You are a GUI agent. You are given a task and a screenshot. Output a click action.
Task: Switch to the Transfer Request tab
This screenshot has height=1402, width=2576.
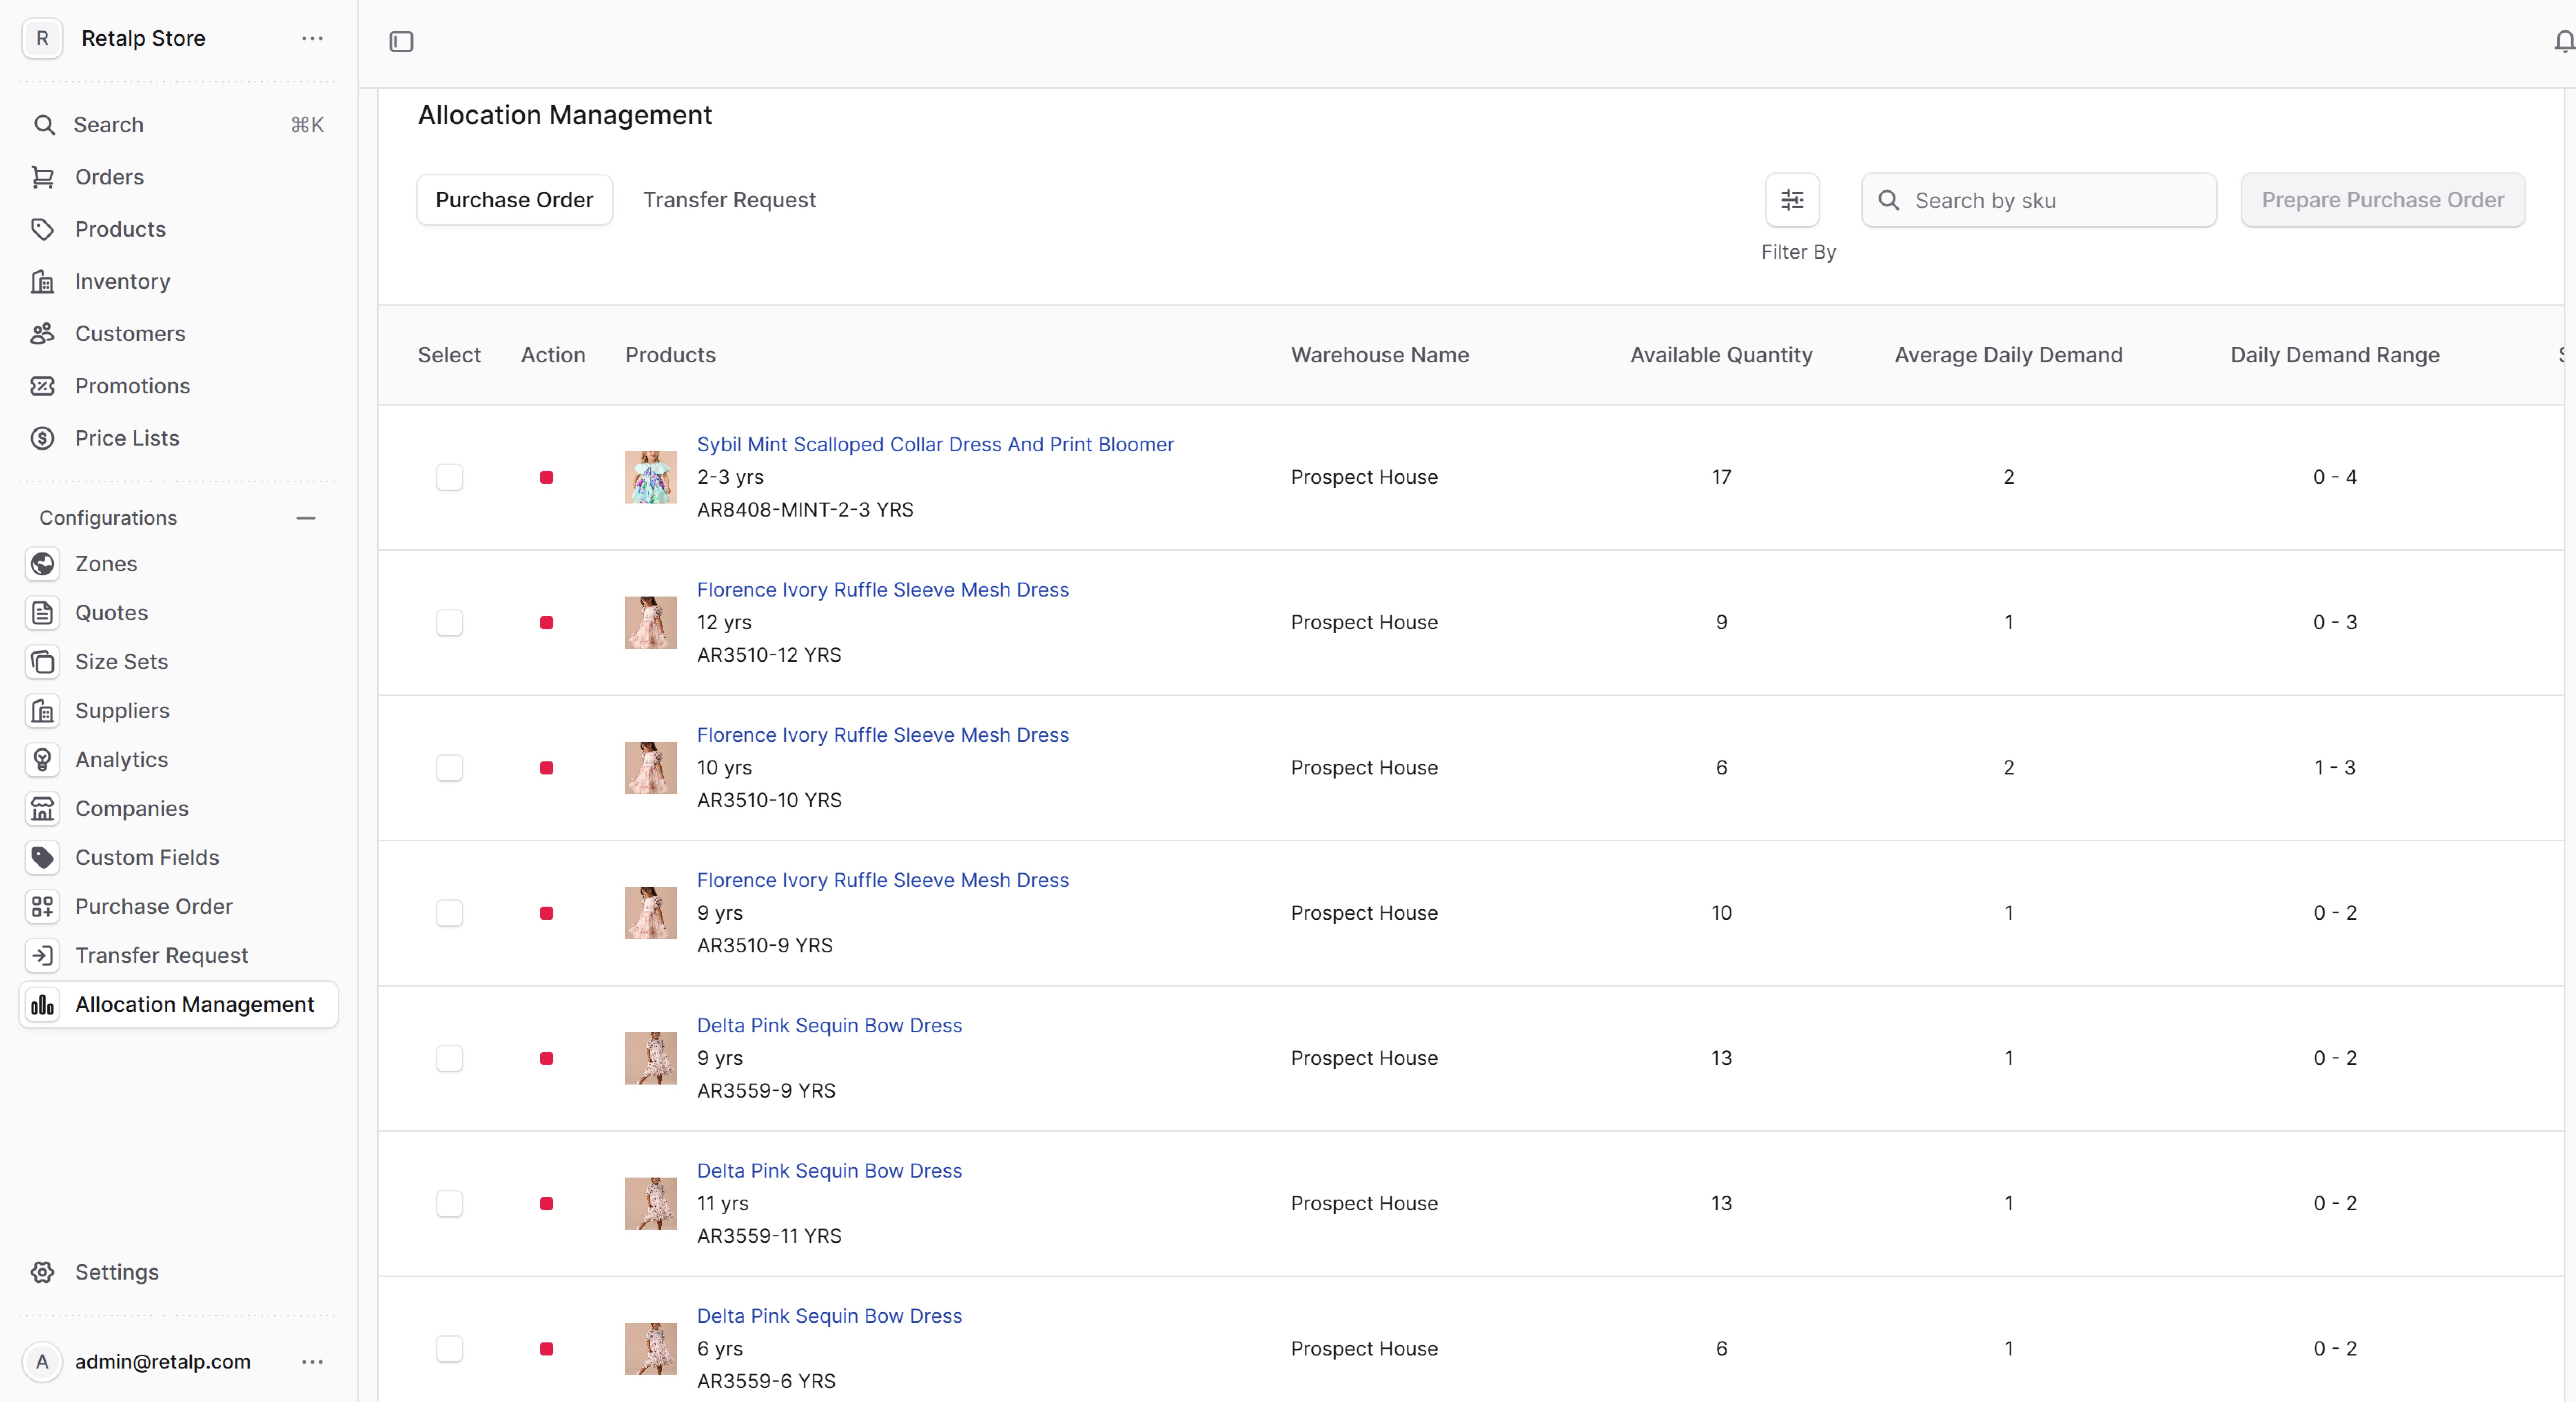click(x=729, y=200)
